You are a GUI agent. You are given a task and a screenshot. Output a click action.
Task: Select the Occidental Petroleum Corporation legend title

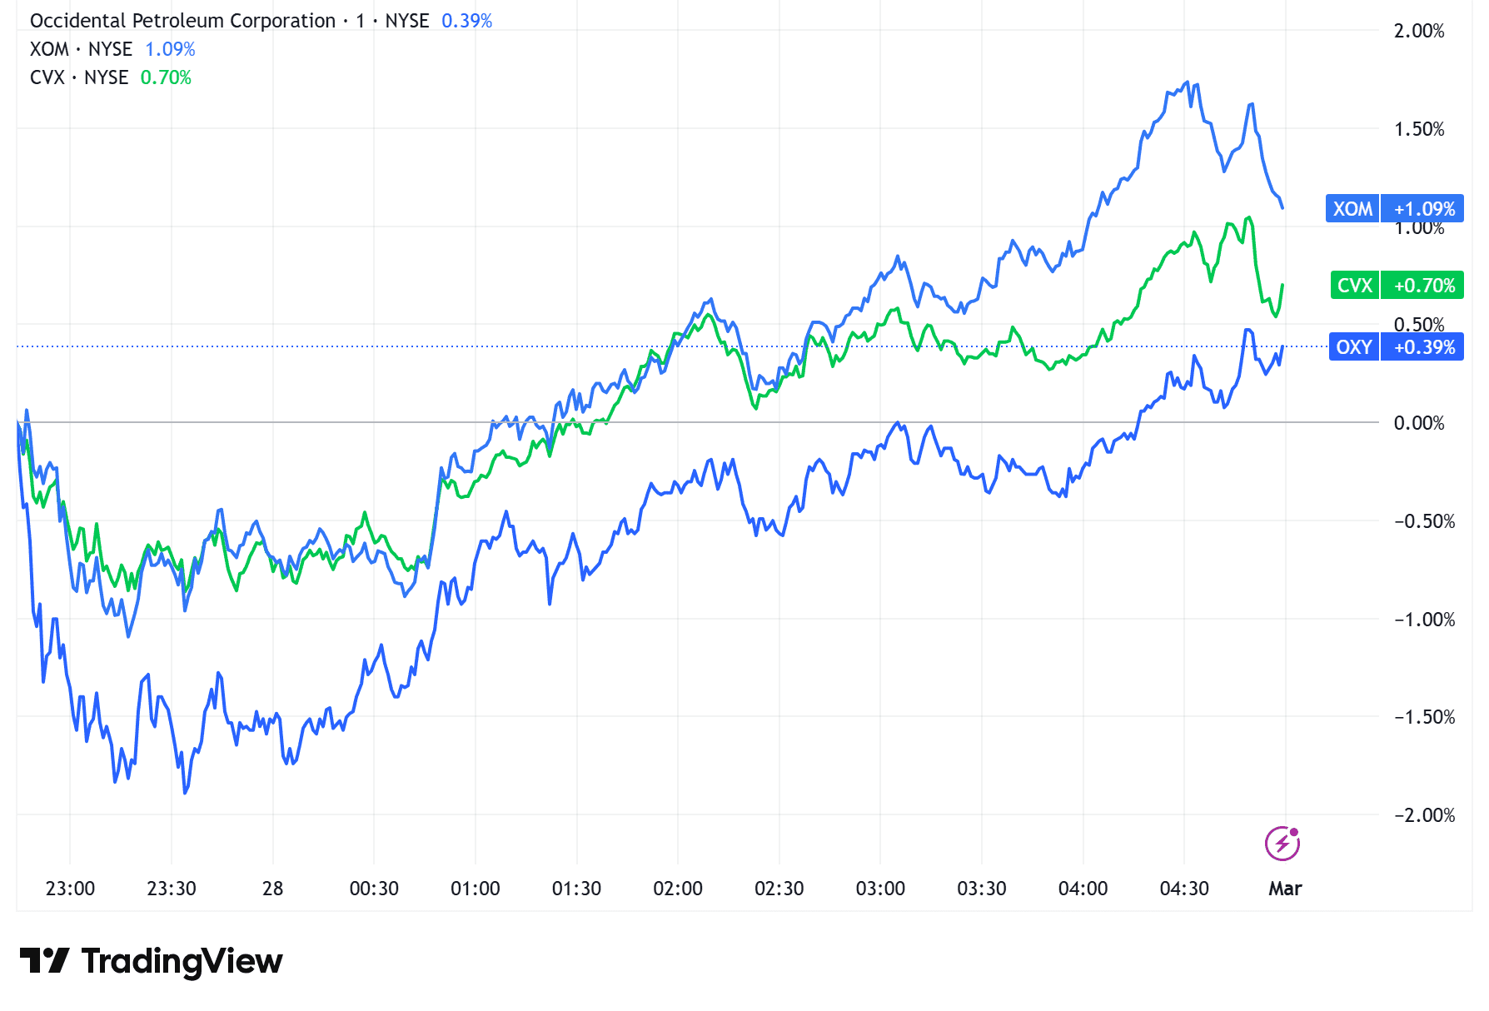click(x=182, y=21)
